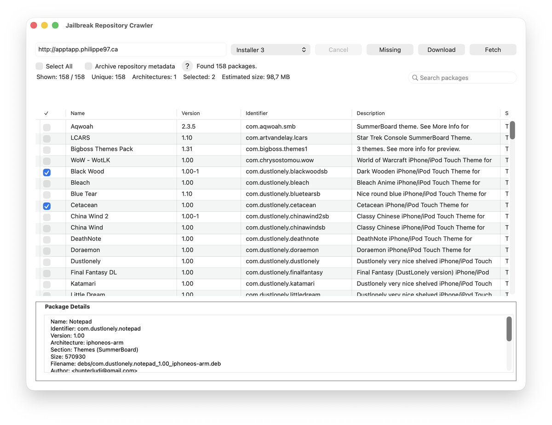
Task: Click identifier com.artvandelay.lcars
Action: (x=276, y=138)
